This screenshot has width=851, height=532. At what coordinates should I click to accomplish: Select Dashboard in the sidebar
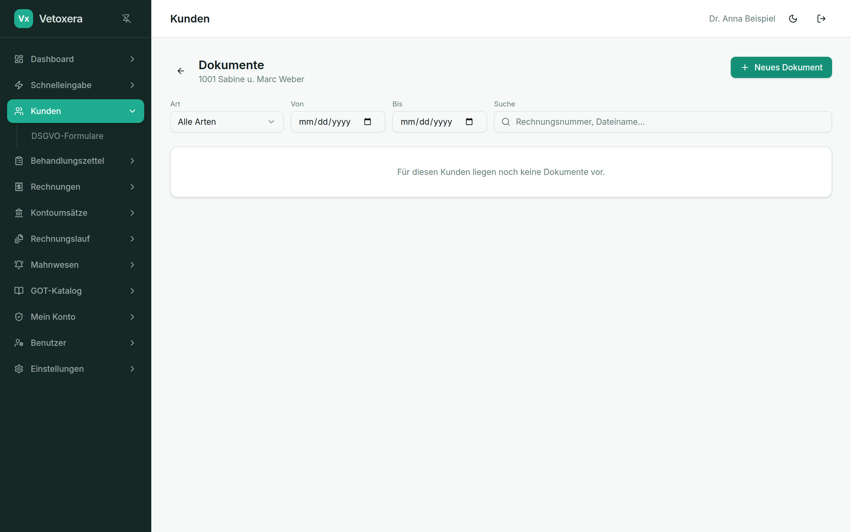(76, 59)
